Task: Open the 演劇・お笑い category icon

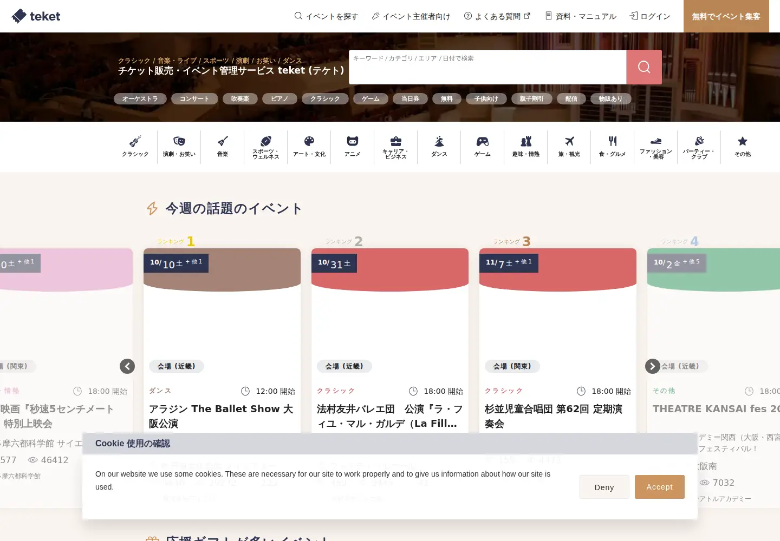Action: (179, 147)
